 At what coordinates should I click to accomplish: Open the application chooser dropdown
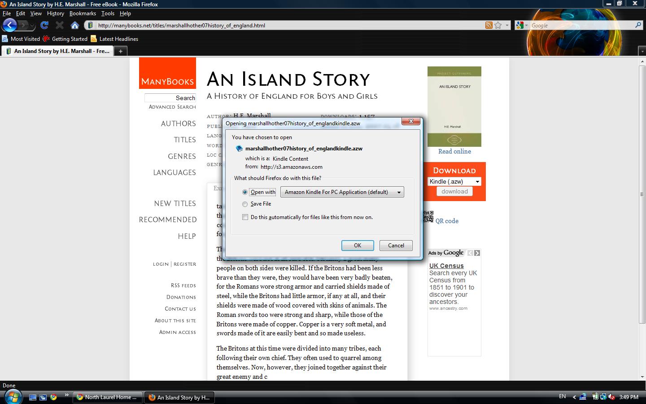[x=342, y=192]
